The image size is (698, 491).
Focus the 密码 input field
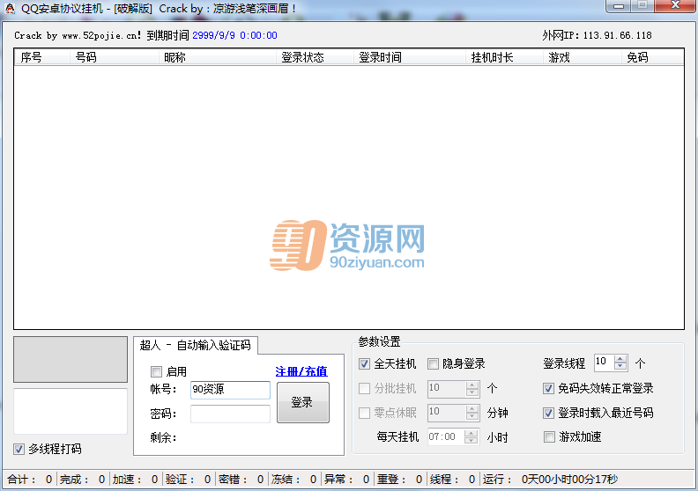[x=230, y=414]
